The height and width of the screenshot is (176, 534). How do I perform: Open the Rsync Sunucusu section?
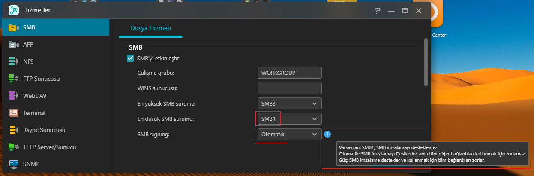tap(55, 130)
